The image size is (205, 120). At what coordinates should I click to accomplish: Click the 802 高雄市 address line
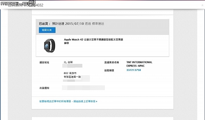[x=70, y=73]
